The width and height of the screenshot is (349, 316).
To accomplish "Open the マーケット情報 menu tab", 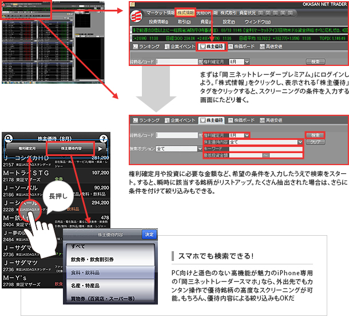I will click(160, 13).
